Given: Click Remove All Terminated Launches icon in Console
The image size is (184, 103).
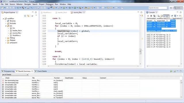Looking at the screenshot, I should (x=154, y=16).
